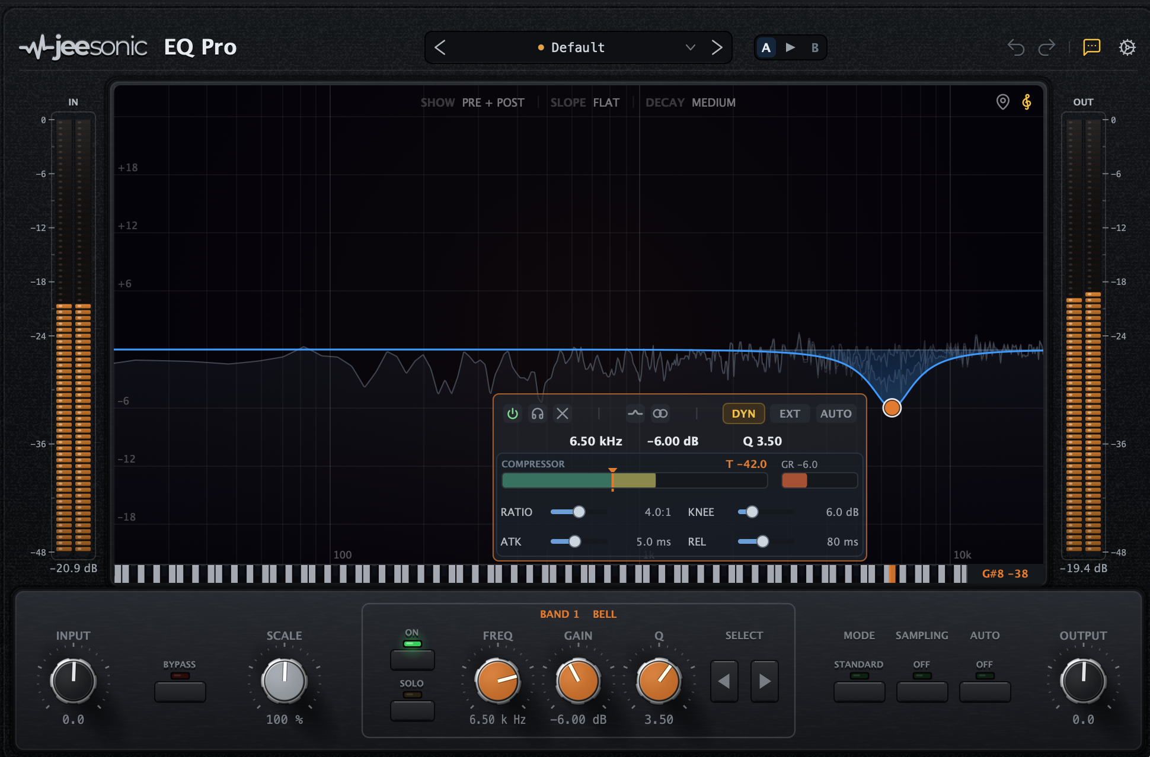The width and height of the screenshot is (1150, 757).
Task: Click the undo arrow icon
Action: click(1015, 47)
